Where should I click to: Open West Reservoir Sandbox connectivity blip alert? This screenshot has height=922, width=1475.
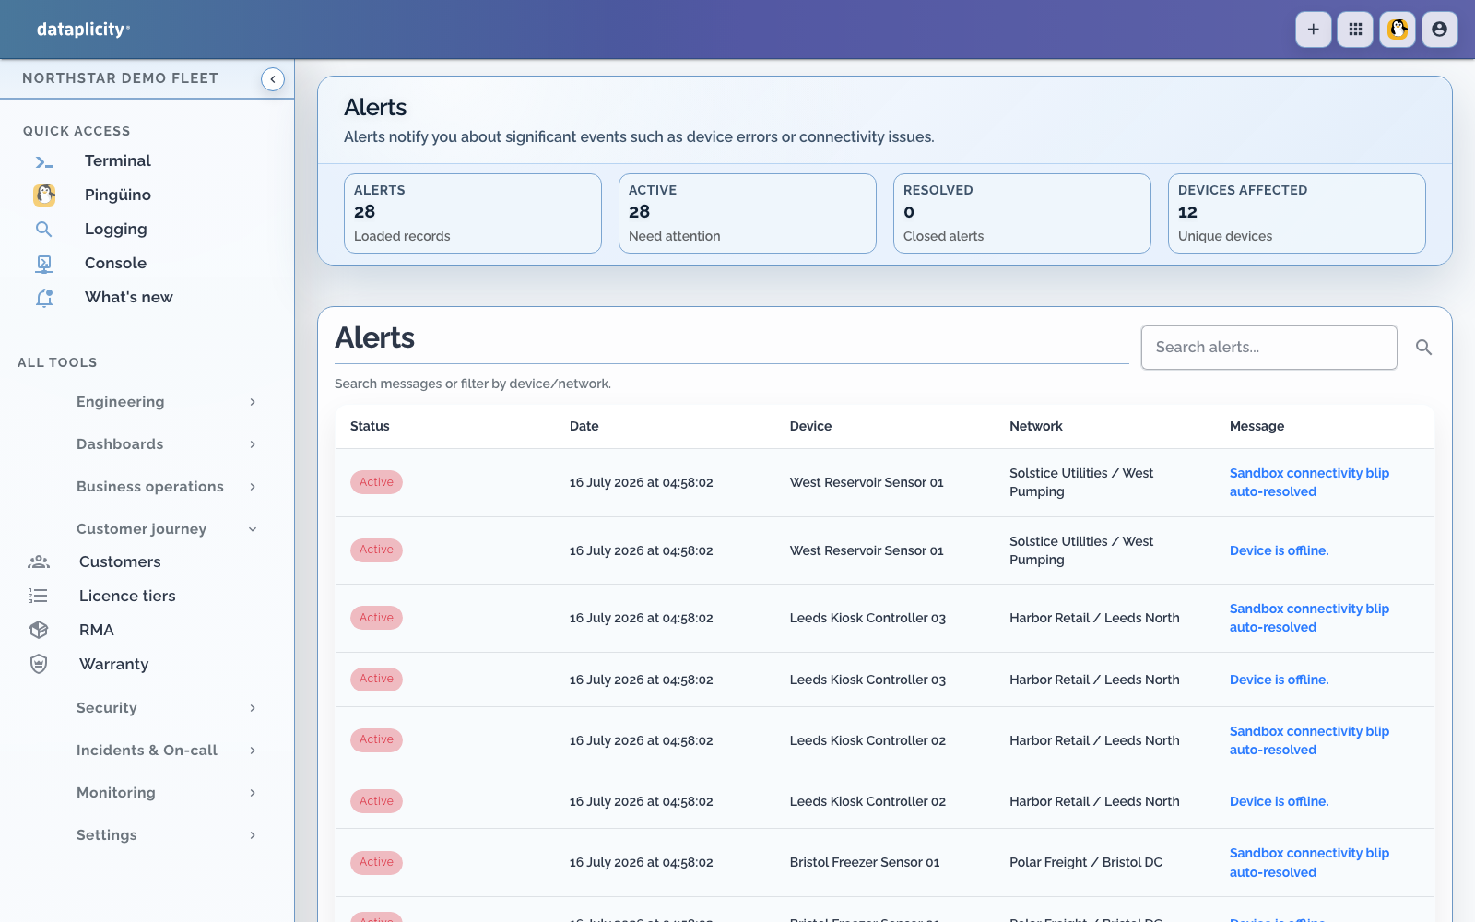pyautogui.click(x=1309, y=482)
